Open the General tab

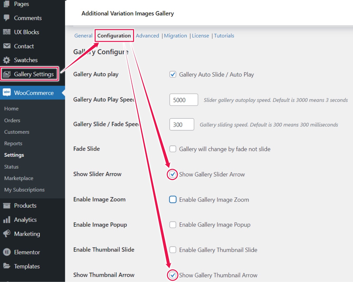[83, 36]
